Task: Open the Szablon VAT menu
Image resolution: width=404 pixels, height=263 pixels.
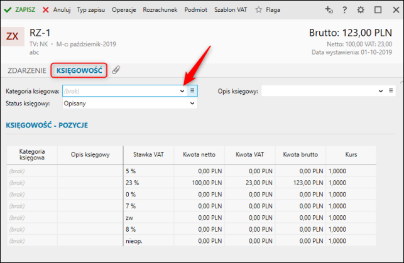Action: pos(231,10)
